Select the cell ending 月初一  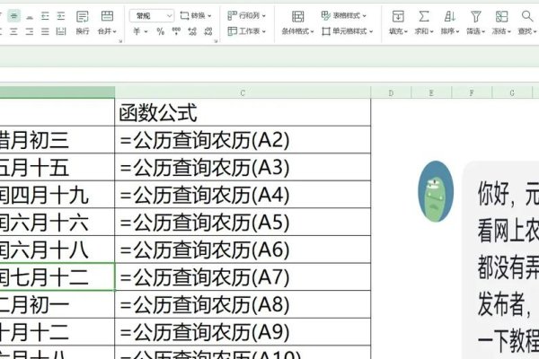(x=57, y=304)
